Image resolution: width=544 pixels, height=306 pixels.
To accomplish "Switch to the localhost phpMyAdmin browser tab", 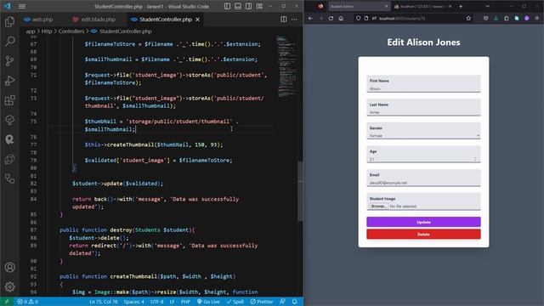I will [x=423, y=6].
